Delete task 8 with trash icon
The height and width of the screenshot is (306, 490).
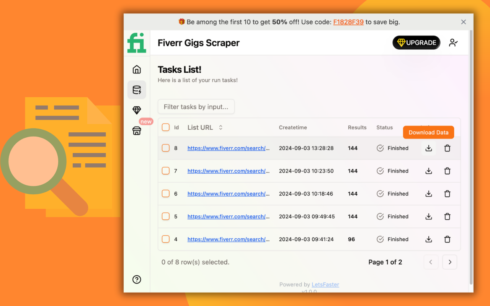[x=447, y=148]
